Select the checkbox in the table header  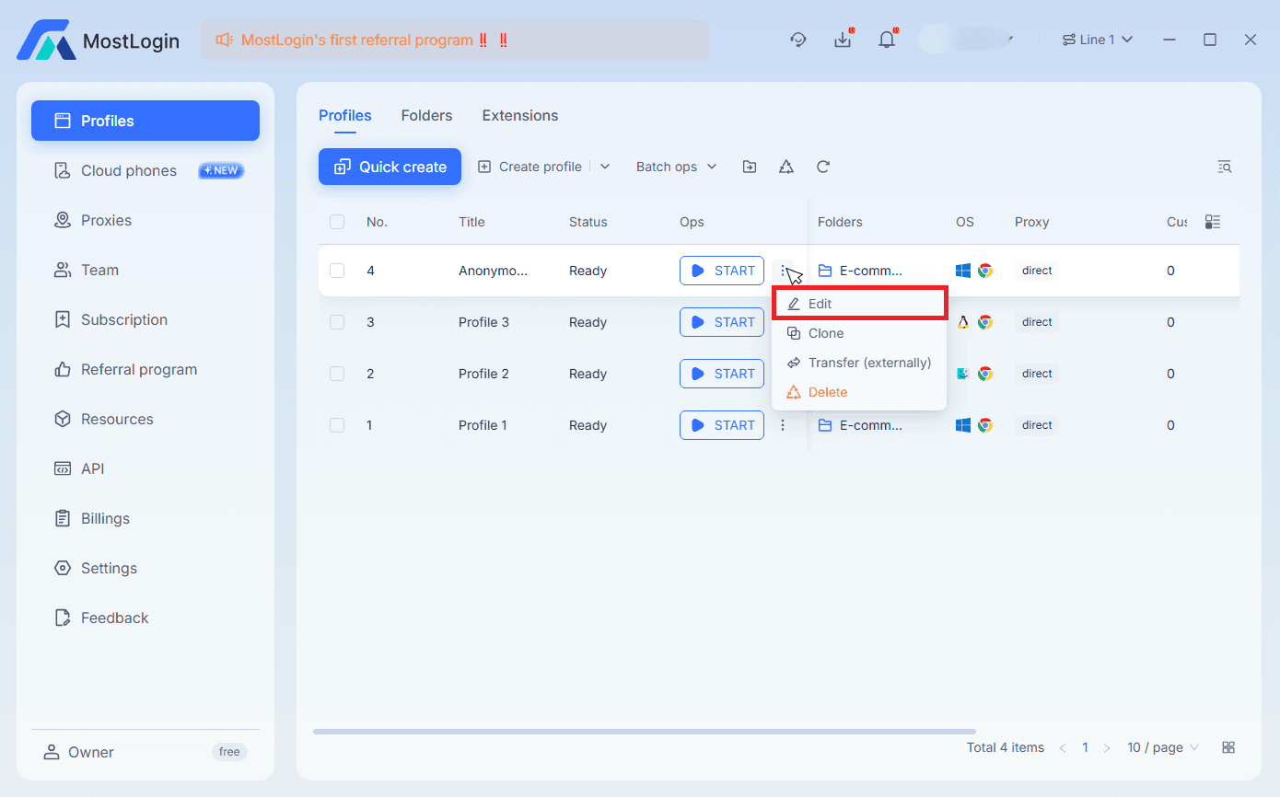tap(337, 222)
